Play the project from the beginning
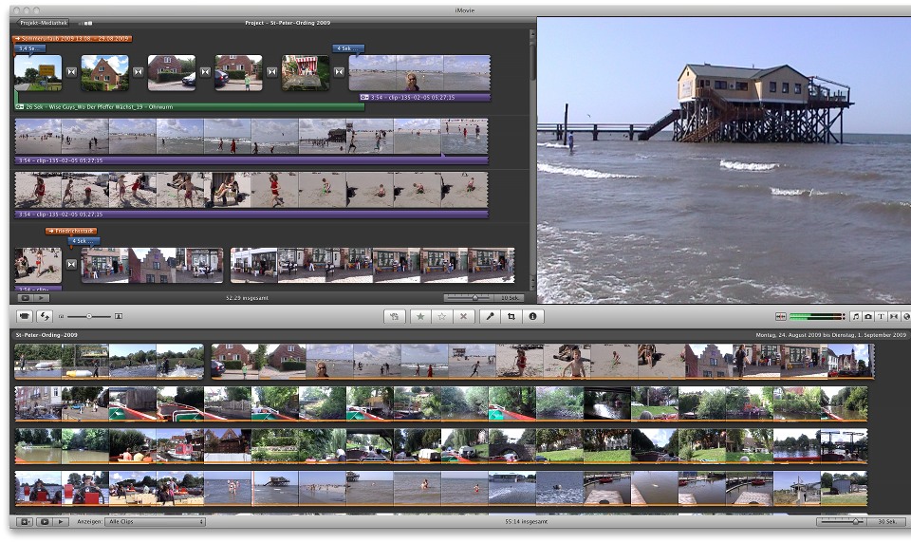The width and height of the screenshot is (911, 543). coord(41,298)
